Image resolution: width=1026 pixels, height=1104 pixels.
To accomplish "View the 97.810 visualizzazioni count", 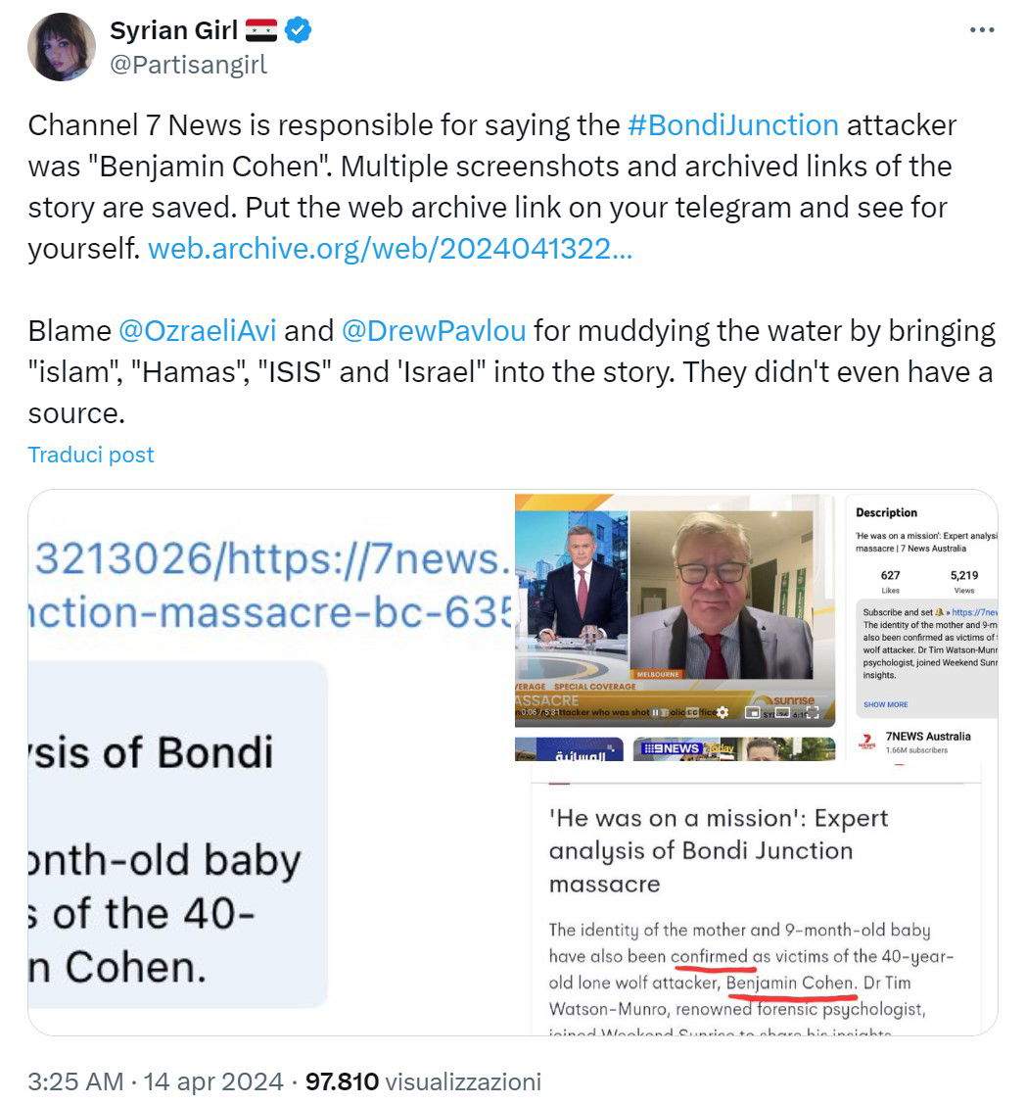I will (x=423, y=1081).
